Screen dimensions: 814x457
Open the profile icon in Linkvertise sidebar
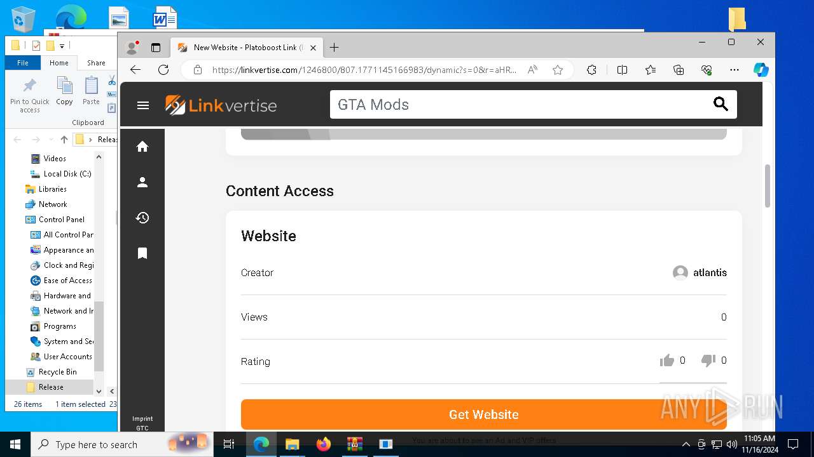coord(142,182)
